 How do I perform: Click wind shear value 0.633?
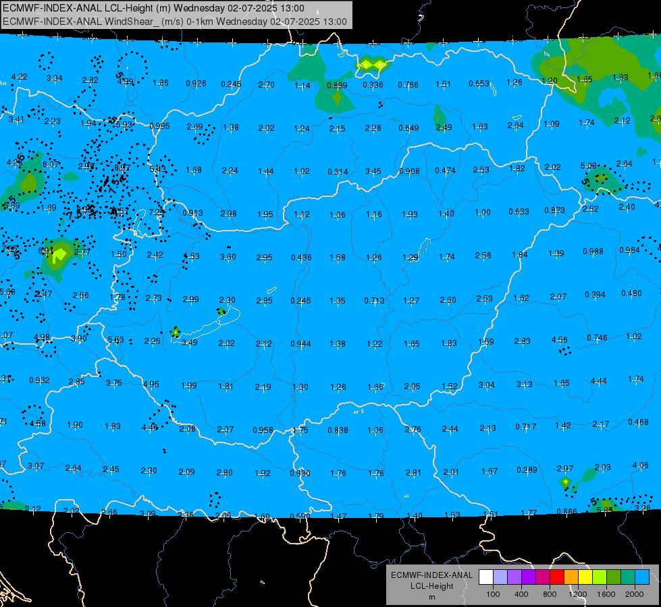coord(519,211)
